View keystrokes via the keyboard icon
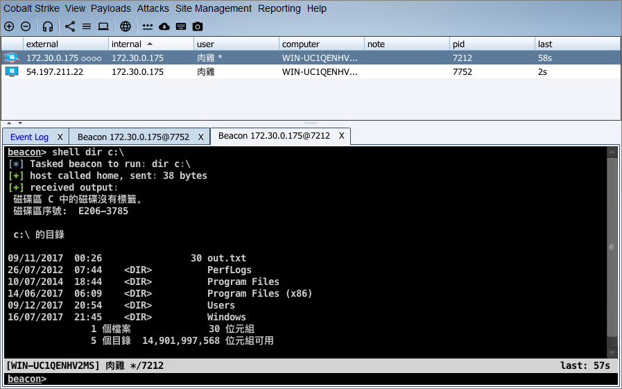The height and width of the screenshot is (389, 622). [181, 26]
